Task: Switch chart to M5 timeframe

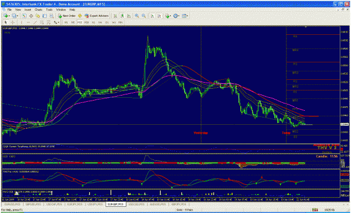Action: click(x=73, y=22)
